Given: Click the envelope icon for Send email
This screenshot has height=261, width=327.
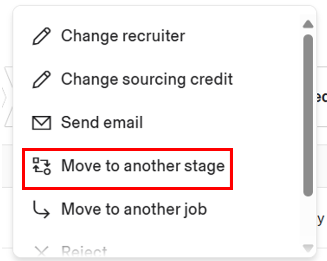Looking at the screenshot, I should (x=41, y=123).
